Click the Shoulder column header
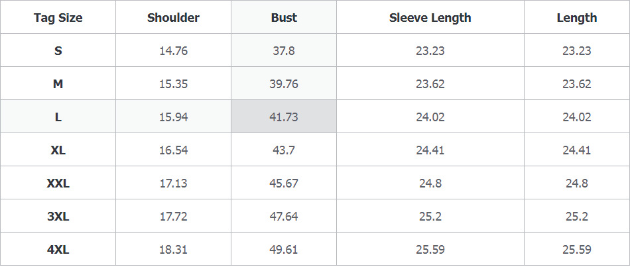 (x=174, y=18)
